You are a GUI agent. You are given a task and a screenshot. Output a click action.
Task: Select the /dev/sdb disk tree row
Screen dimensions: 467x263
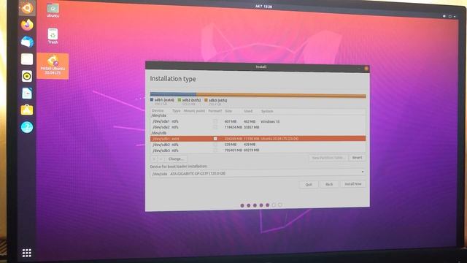[x=258, y=133]
